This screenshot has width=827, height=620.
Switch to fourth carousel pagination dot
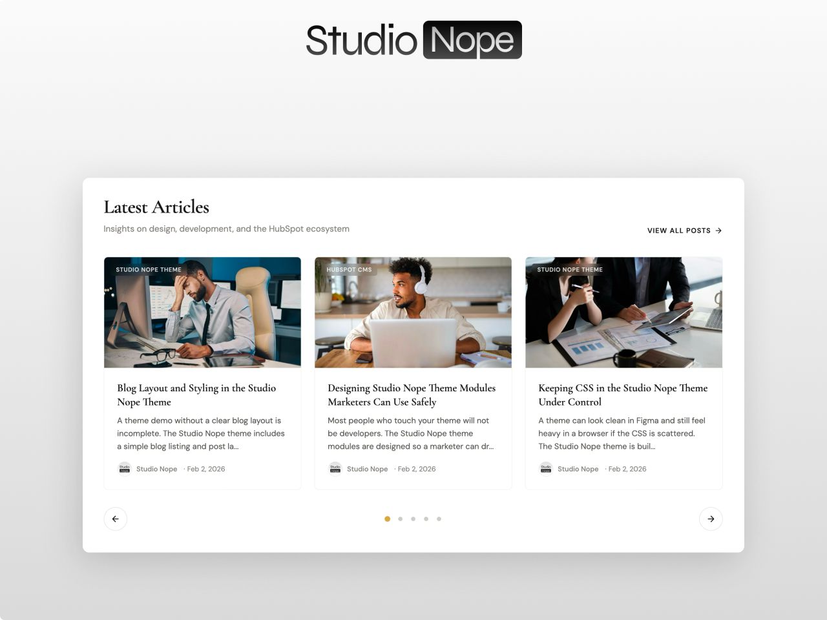click(426, 519)
